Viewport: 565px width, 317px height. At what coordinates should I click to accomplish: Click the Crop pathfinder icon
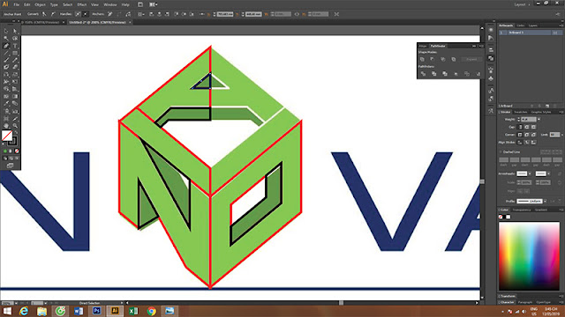[x=456, y=74]
